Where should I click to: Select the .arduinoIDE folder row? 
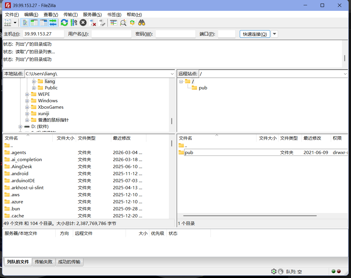pos(87,180)
